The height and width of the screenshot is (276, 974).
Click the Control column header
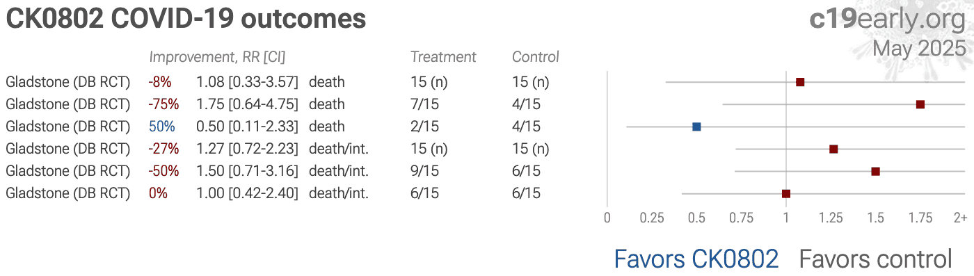tap(536, 57)
